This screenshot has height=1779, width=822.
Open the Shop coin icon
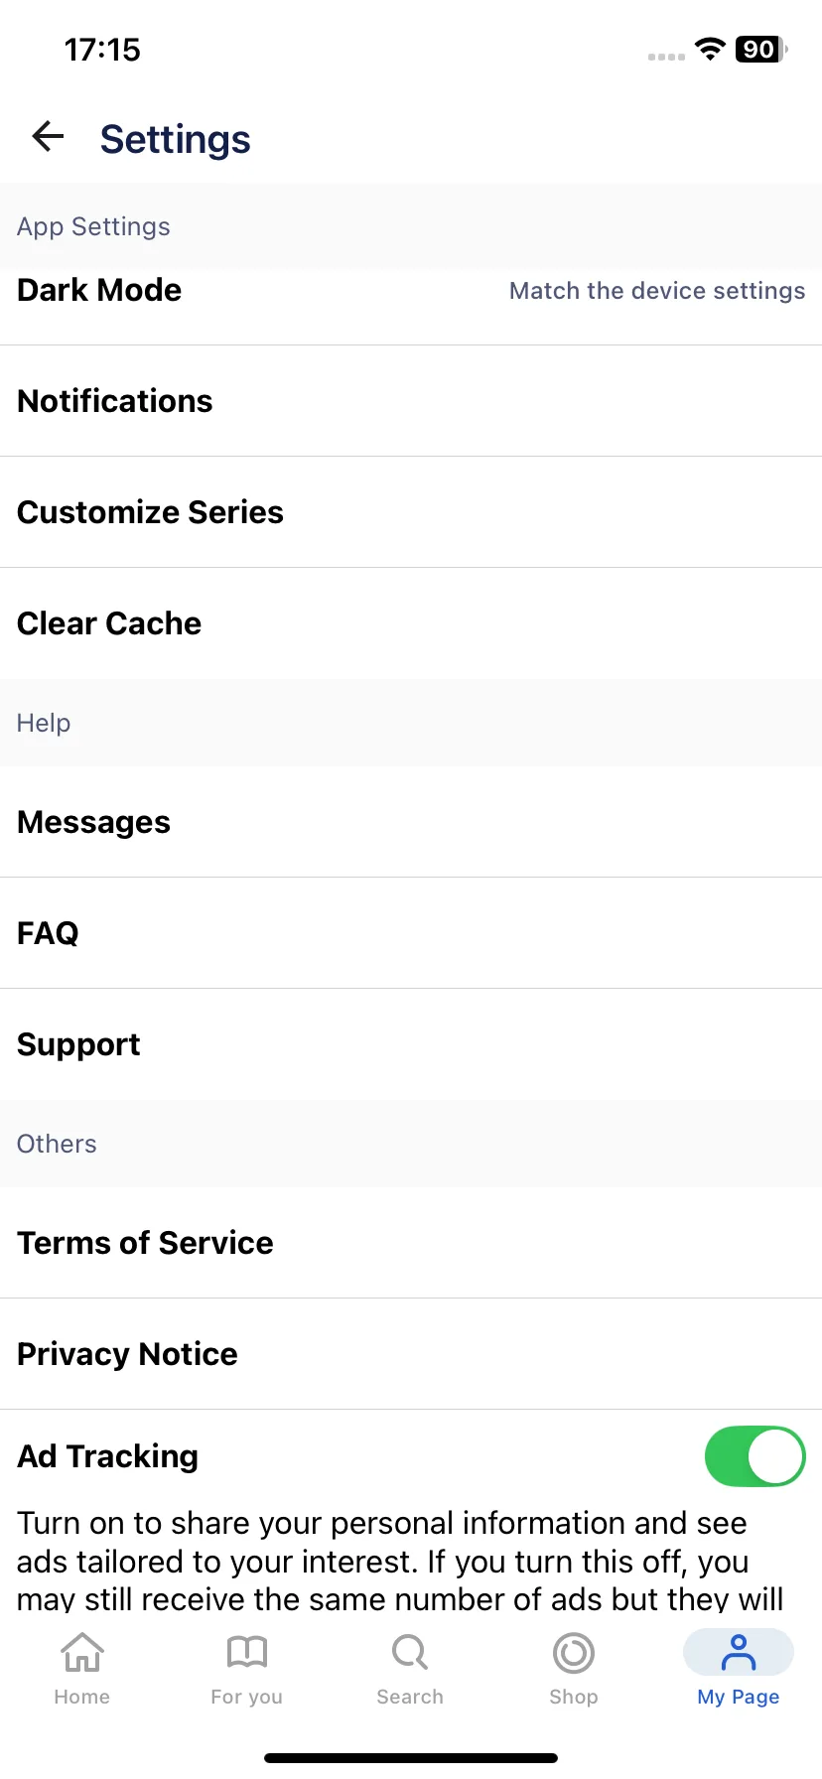coord(574,1654)
